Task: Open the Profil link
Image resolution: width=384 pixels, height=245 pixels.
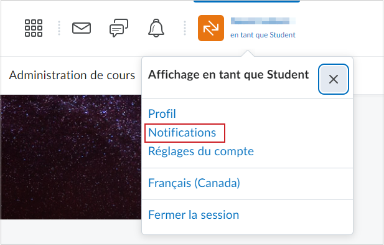Action: 162,114
